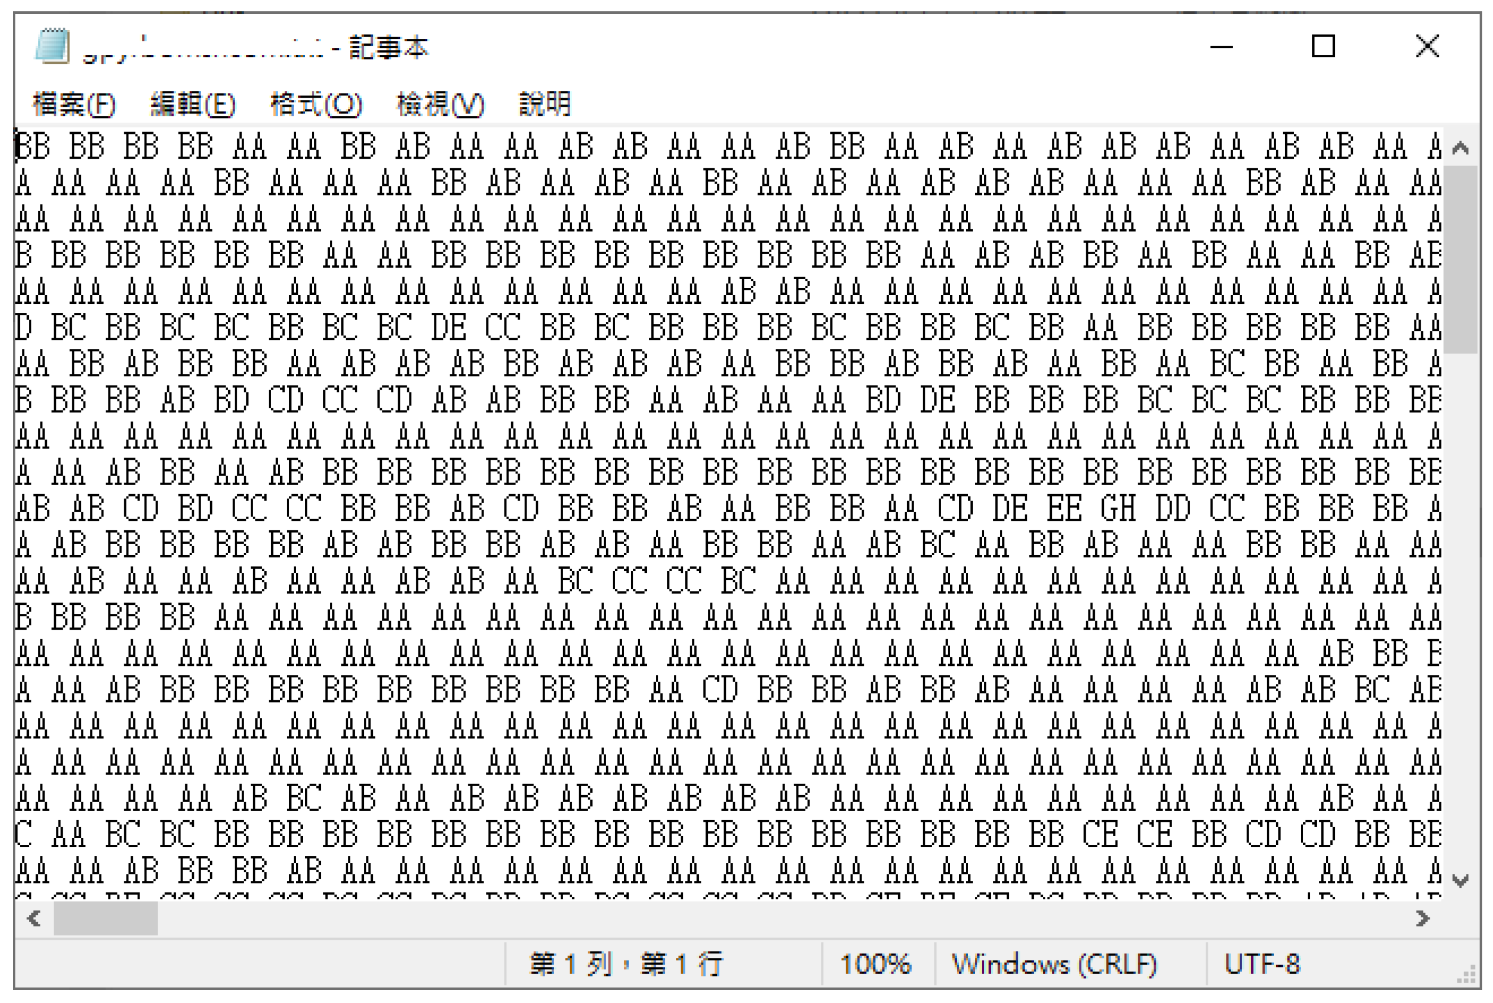Open the 檔案(F) menu

73,104
